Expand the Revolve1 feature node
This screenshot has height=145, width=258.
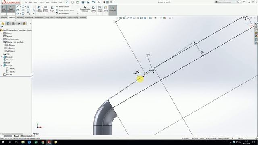(1, 57)
